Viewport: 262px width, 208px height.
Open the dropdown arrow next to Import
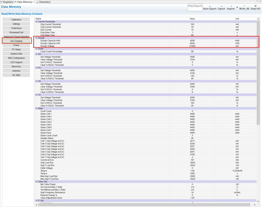coord(237,7)
